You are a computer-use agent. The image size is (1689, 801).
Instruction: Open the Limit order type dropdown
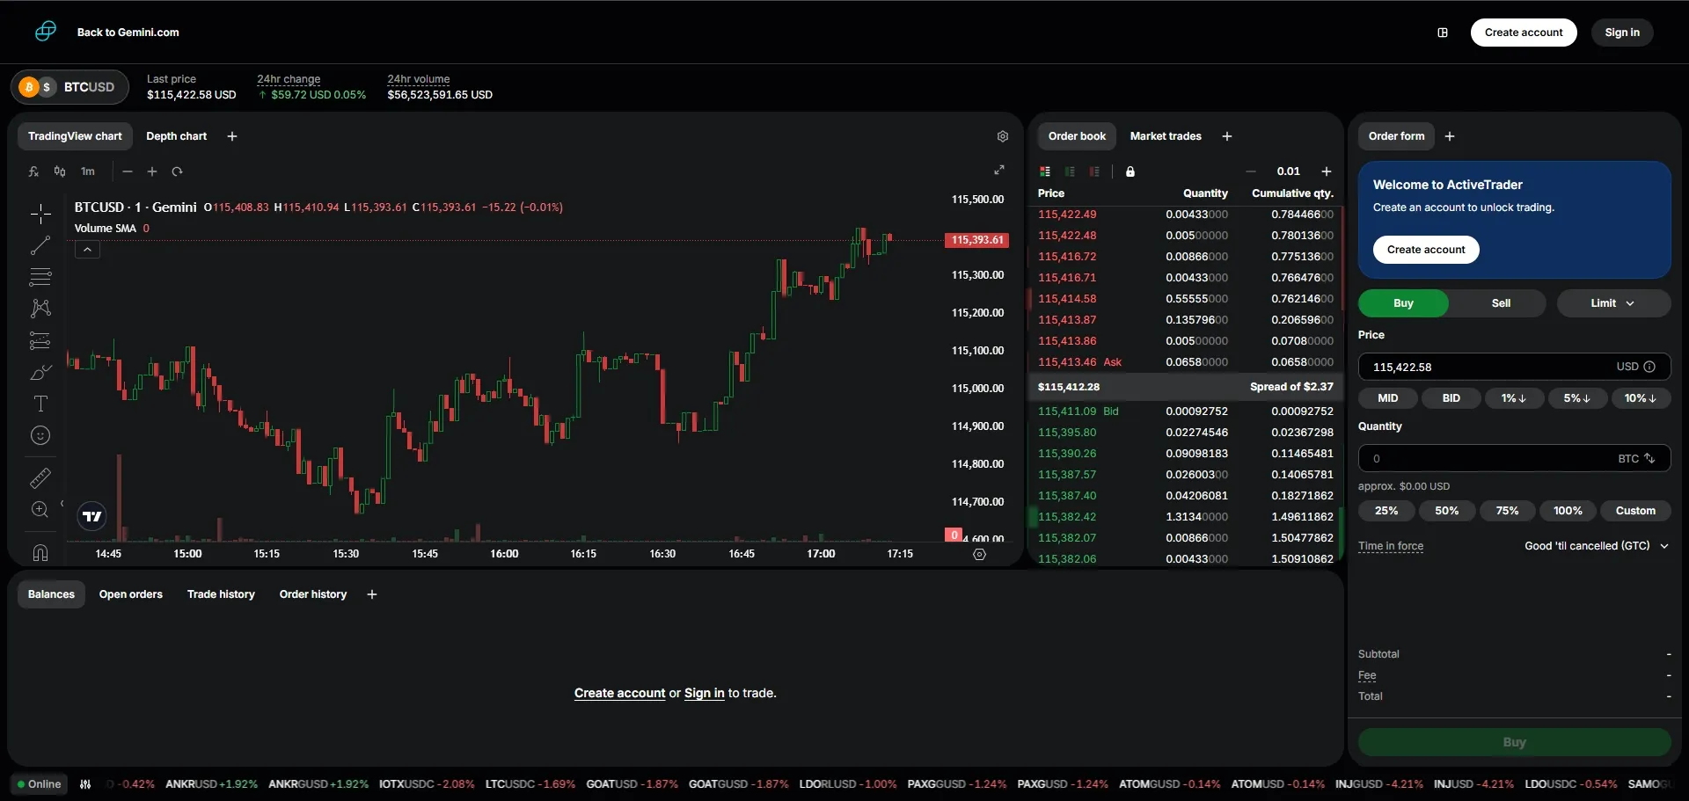click(x=1612, y=303)
